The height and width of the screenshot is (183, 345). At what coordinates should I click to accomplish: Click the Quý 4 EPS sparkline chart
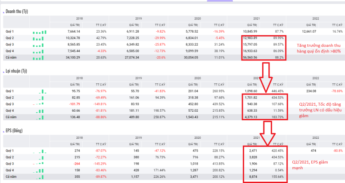point(39,170)
